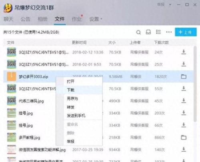Switch to the 相册 tab

(x=42, y=19)
